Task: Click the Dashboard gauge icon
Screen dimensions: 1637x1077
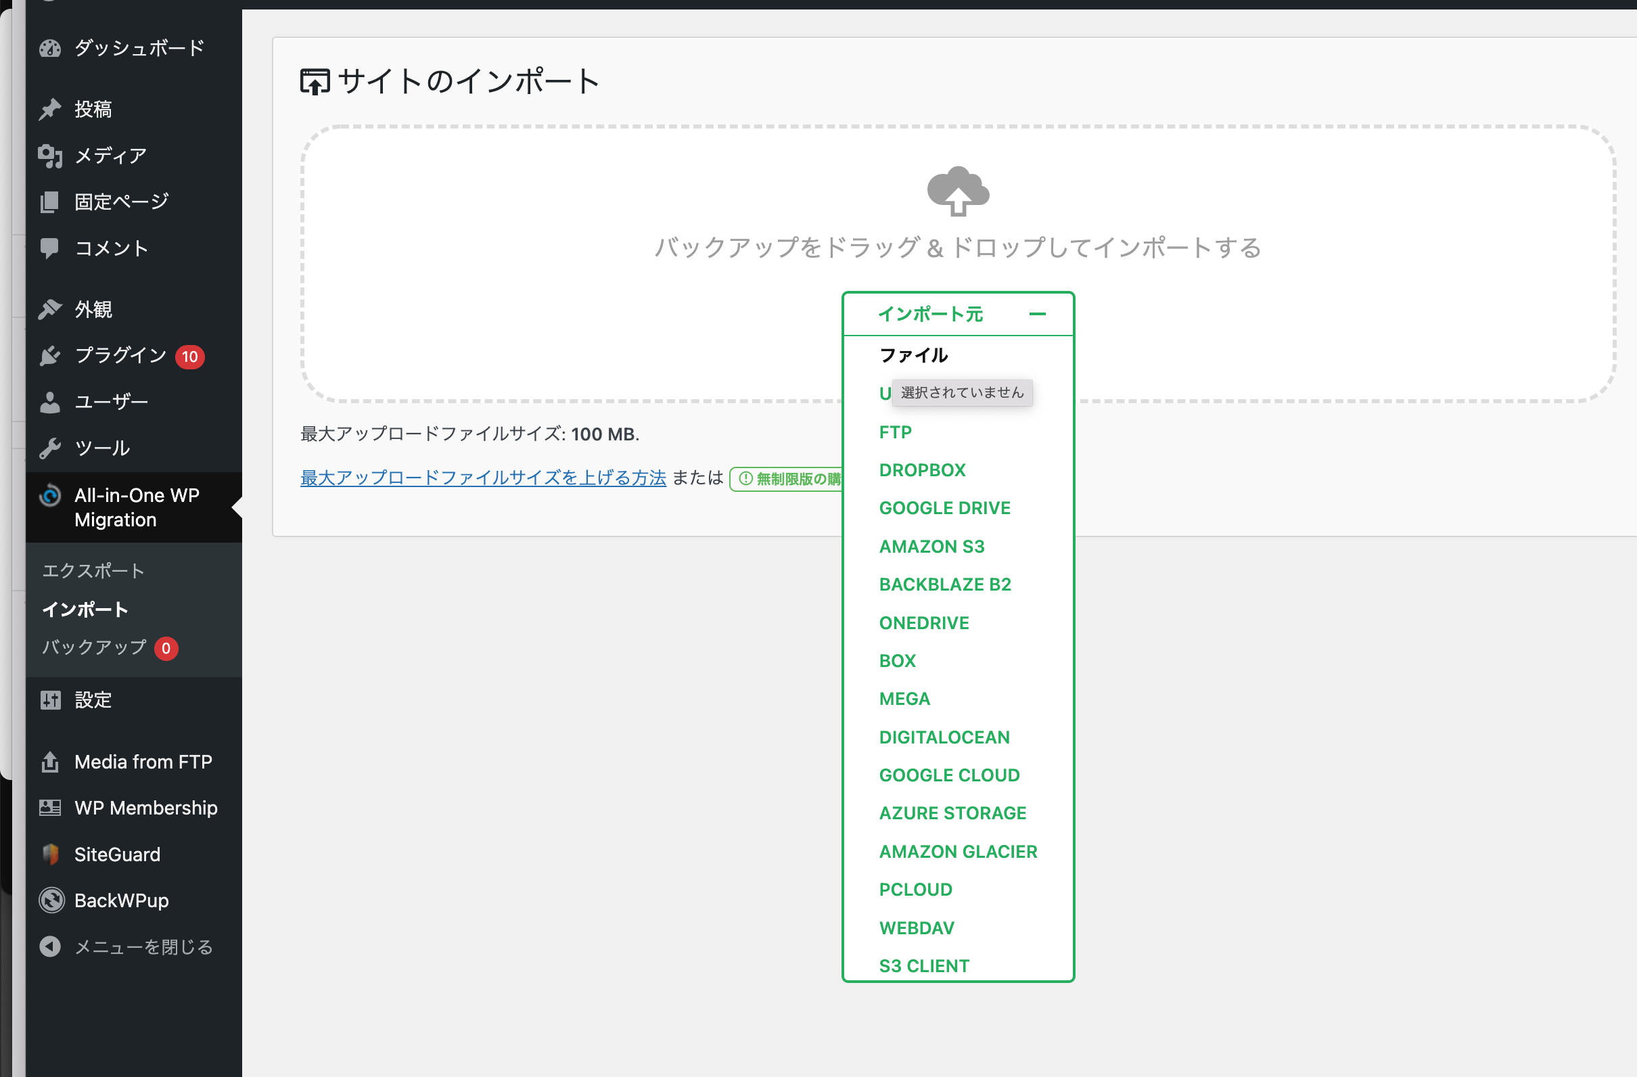Action: (x=50, y=48)
